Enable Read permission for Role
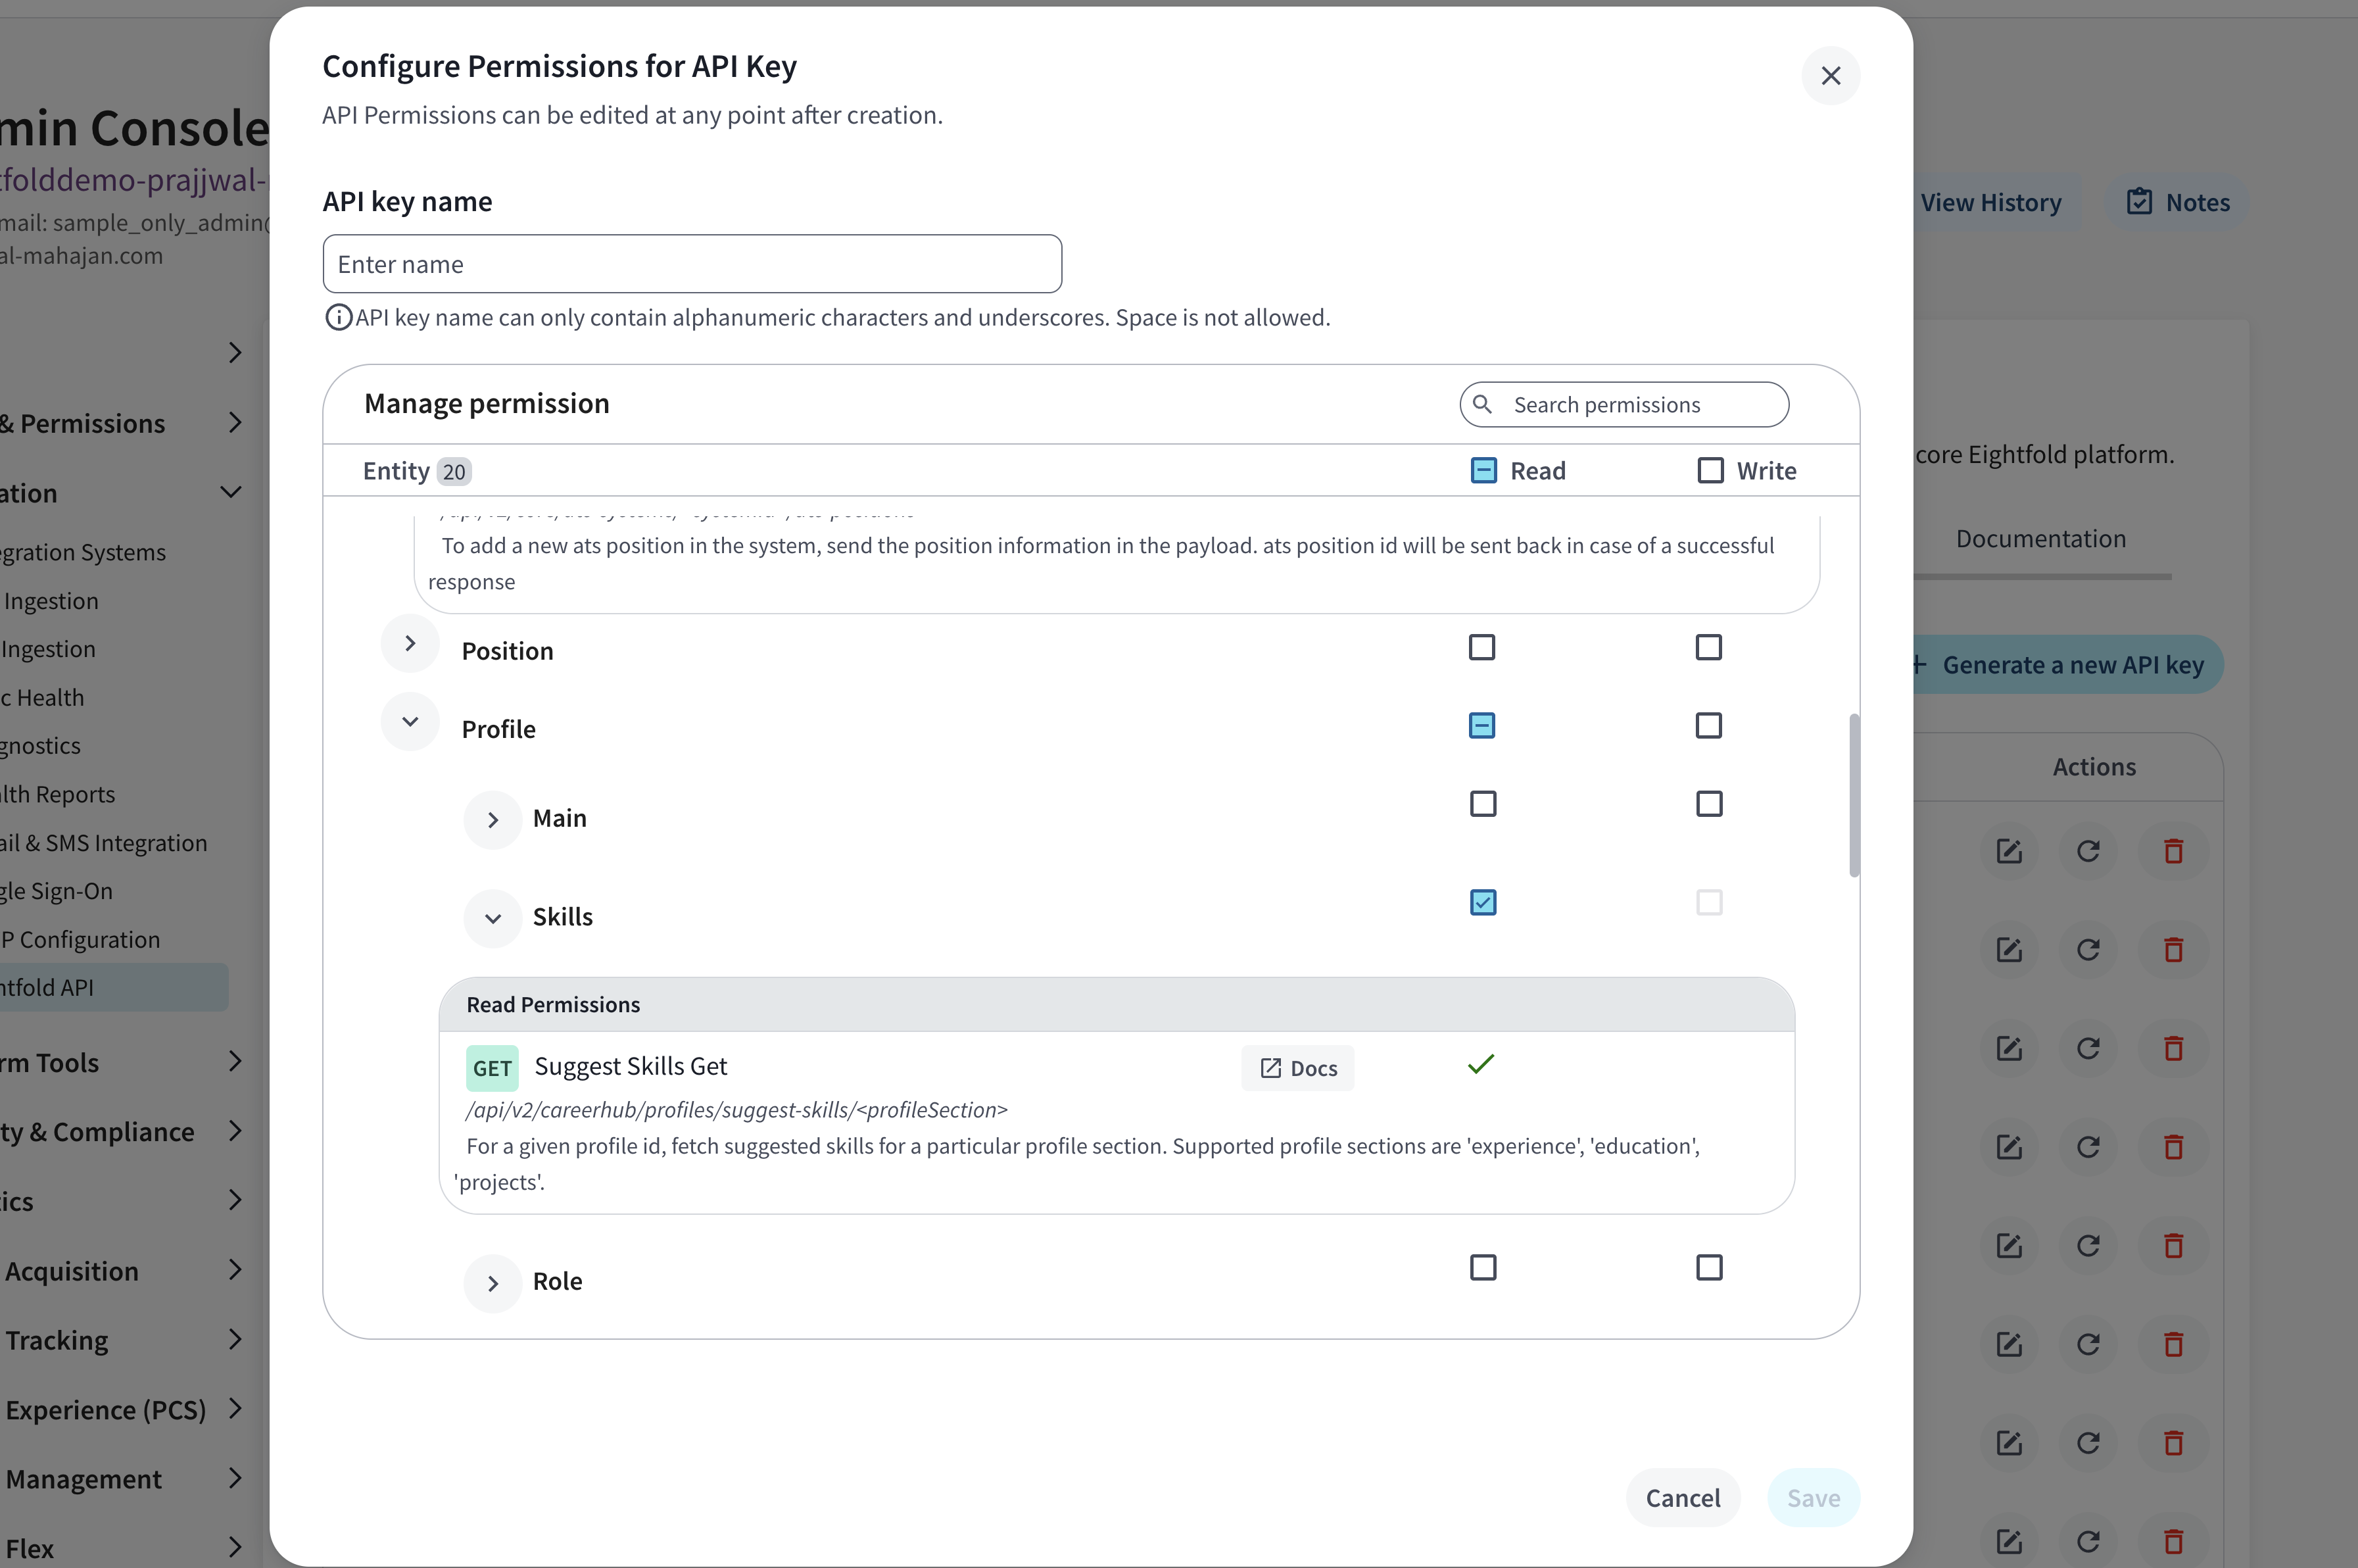Screen dimensions: 2358x1568 click(x=1483, y=1267)
